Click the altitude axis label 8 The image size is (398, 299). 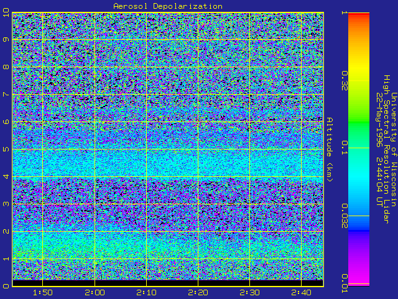[x=6, y=67]
